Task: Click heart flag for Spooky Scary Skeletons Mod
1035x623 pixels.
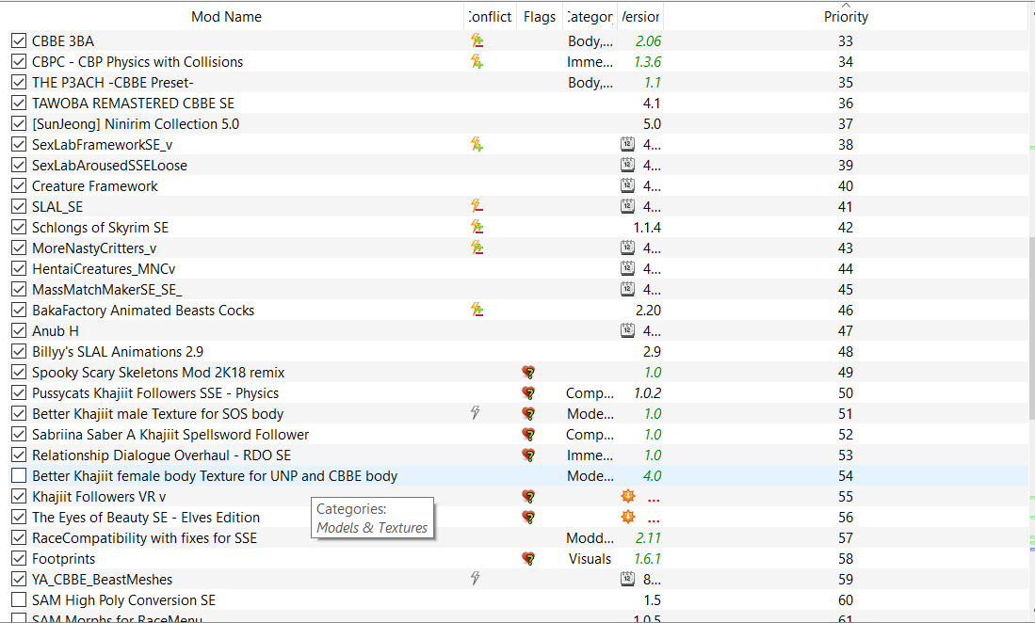Action: [x=528, y=373]
